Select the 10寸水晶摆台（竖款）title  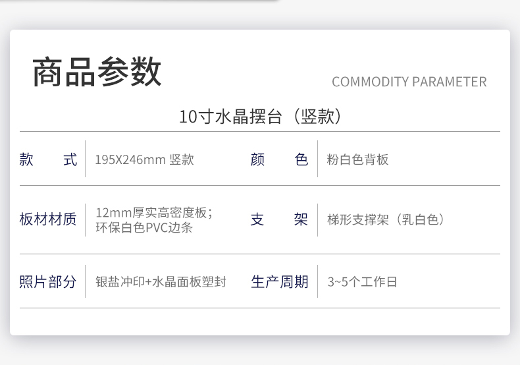(261, 117)
